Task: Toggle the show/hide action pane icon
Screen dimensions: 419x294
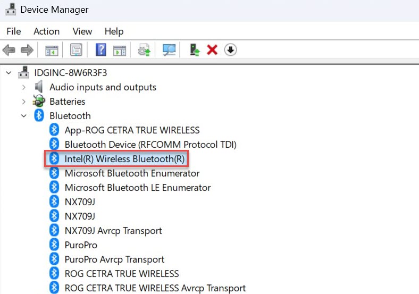Action: [120, 50]
